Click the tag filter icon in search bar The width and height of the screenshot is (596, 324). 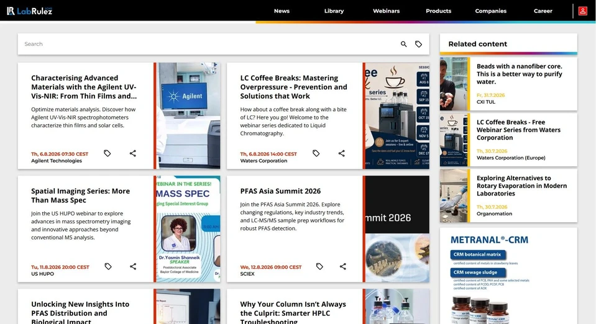pyautogui.click(x=418, y=44)
